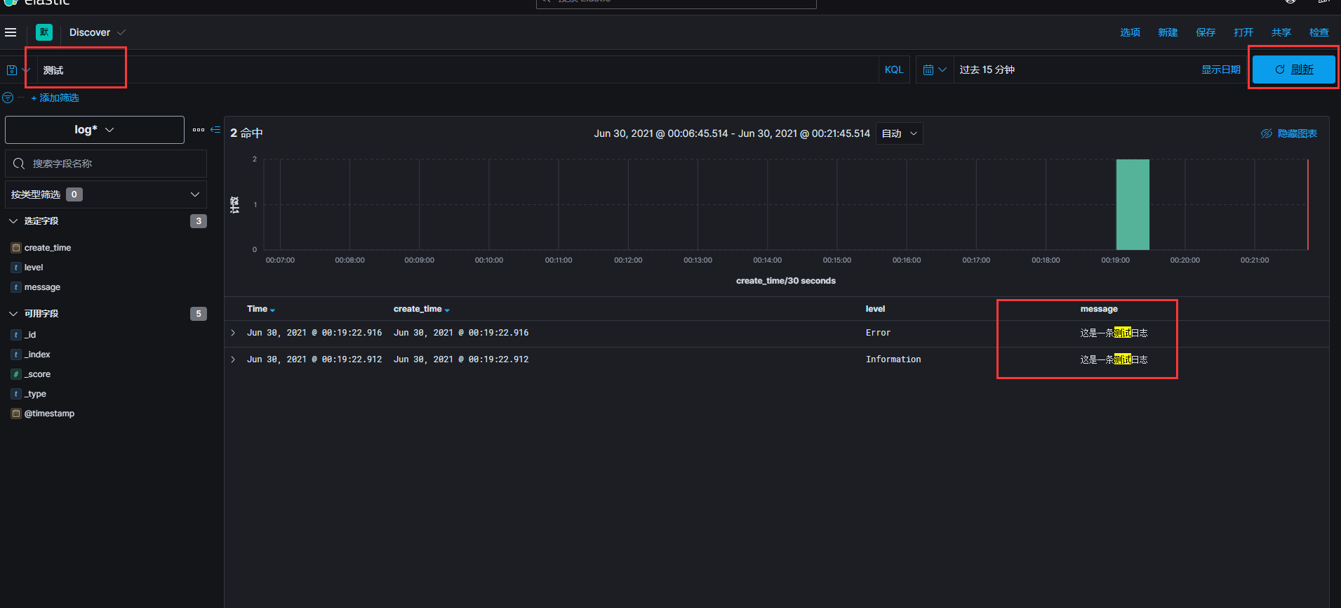Click the Error level cell
This screenshot has width=1341, height=608.
click(878, 333)
